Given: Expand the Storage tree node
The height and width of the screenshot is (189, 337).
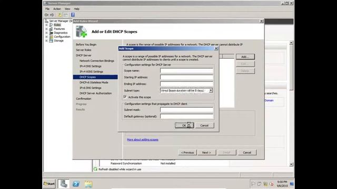Looking at the screenshot, I should [x=46, y=41].
